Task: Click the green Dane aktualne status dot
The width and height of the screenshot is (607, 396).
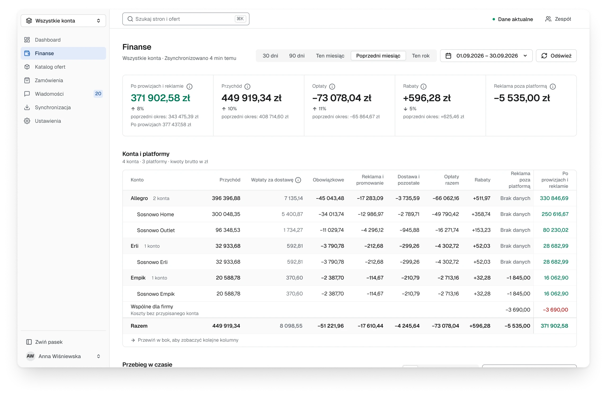Action: [494, 19]
